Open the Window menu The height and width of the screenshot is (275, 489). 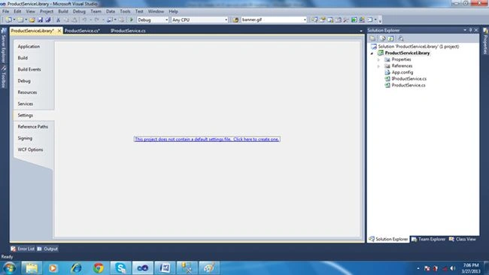coord(156,11)
